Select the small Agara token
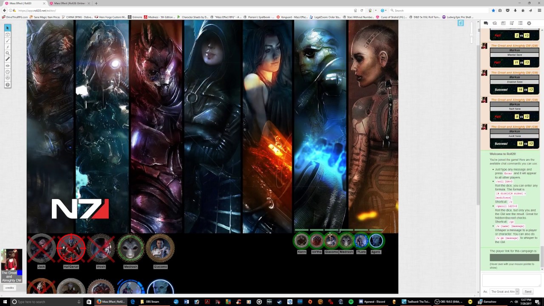 click(x=376, y=241)
